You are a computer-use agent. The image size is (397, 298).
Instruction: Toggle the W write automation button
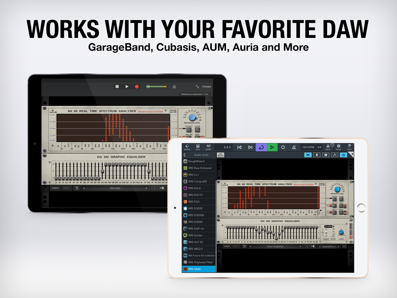click(x=326, y=155)
